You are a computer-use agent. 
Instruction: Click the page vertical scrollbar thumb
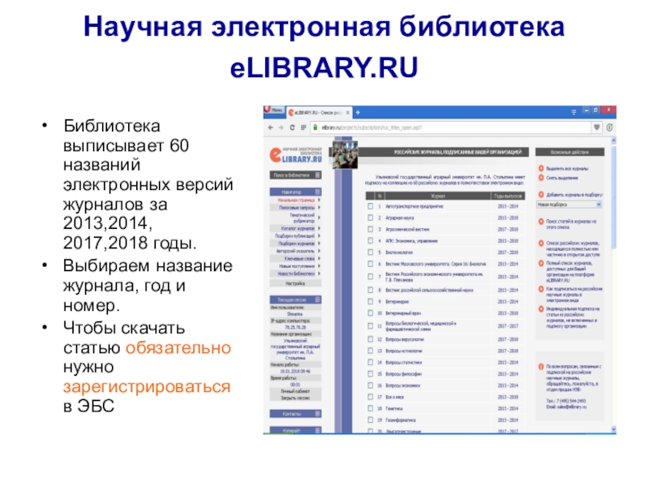point(613,196)
